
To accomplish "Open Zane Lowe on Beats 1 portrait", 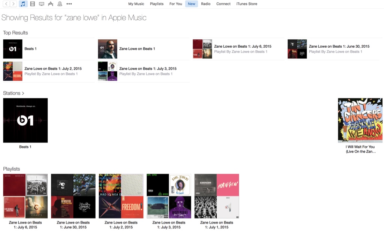I will 108,49.
